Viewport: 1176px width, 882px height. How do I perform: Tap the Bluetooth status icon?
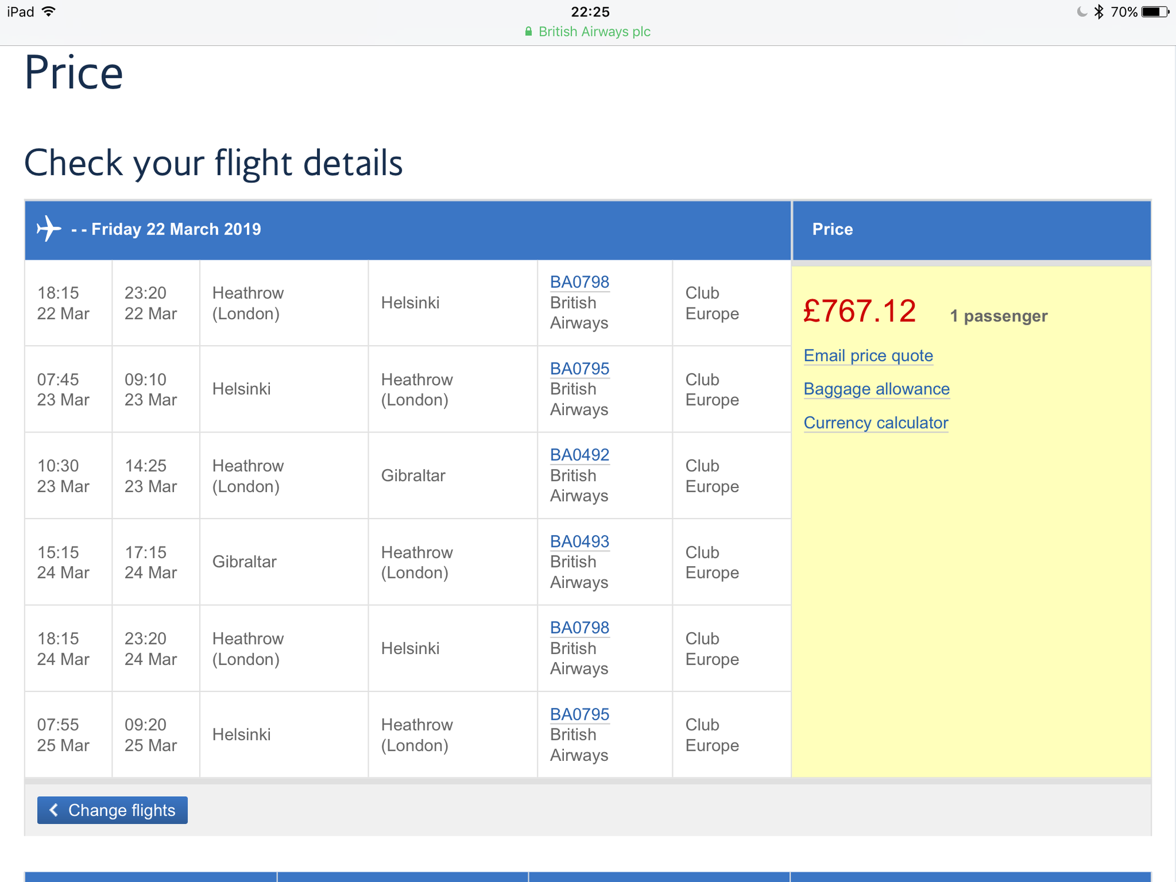pos(1098,12)
